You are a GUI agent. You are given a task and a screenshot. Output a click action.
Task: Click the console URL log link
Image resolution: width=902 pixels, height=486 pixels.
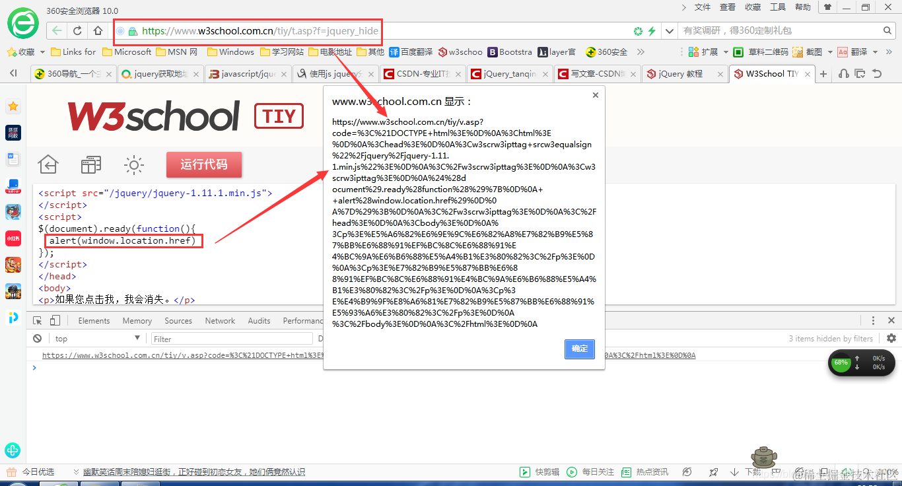tap(368, 355)
